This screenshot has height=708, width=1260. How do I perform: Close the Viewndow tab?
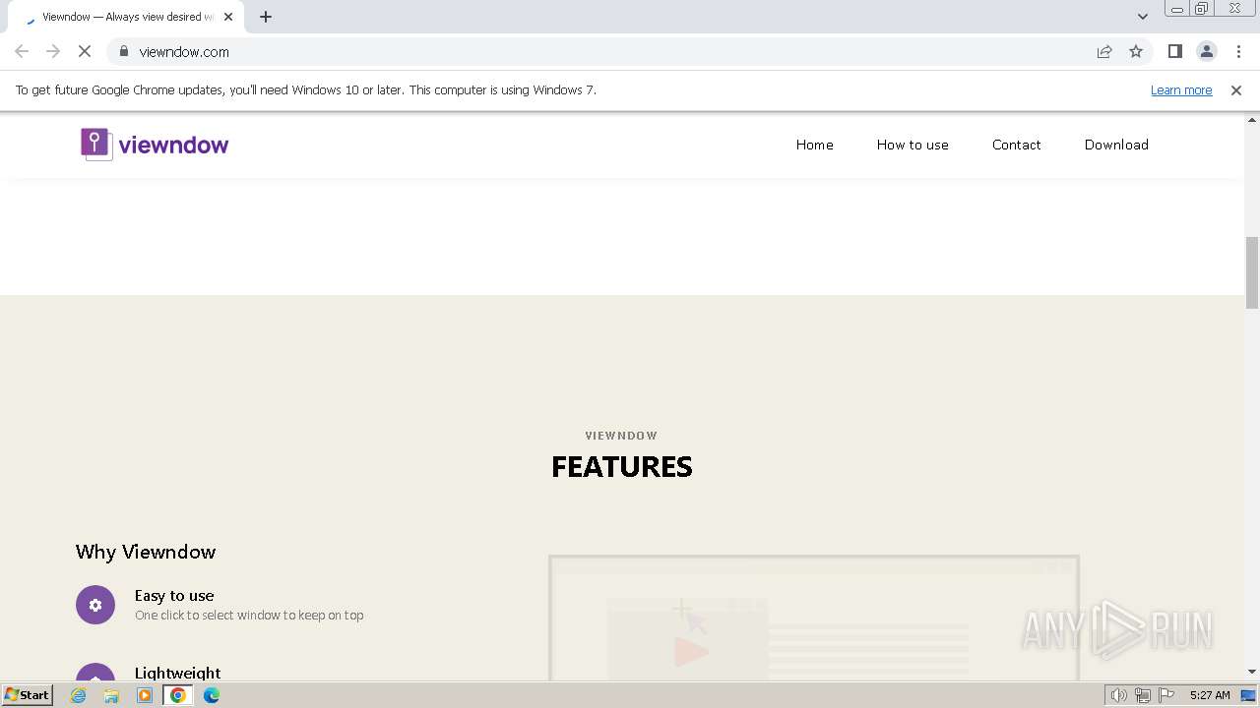point(228,17)
